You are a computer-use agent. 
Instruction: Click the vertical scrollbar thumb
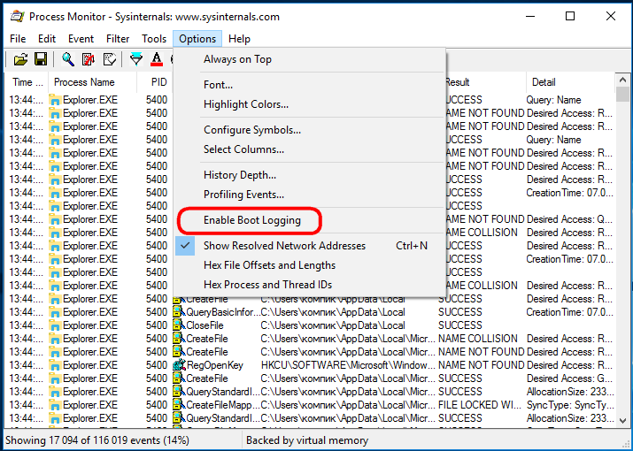[x=622, y=95]
